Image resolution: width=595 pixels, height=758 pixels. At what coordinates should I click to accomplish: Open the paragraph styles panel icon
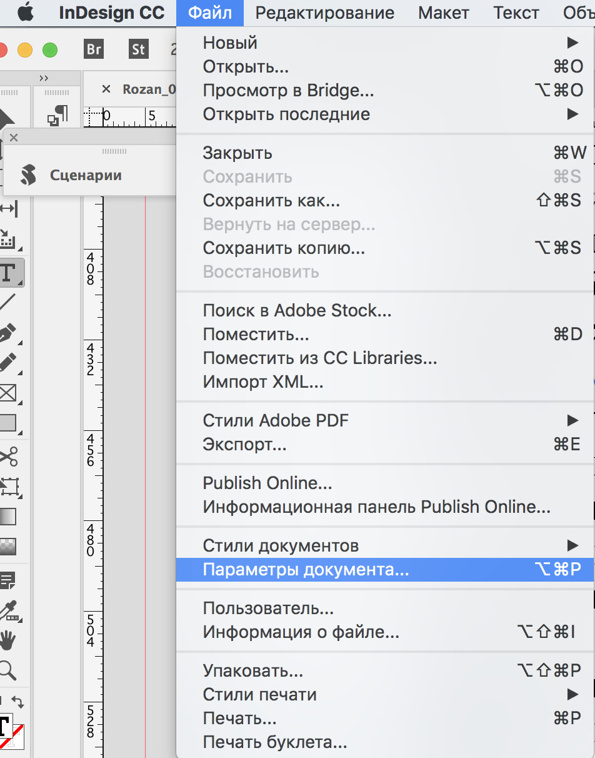pyautogui.click(x=57, y=116)
